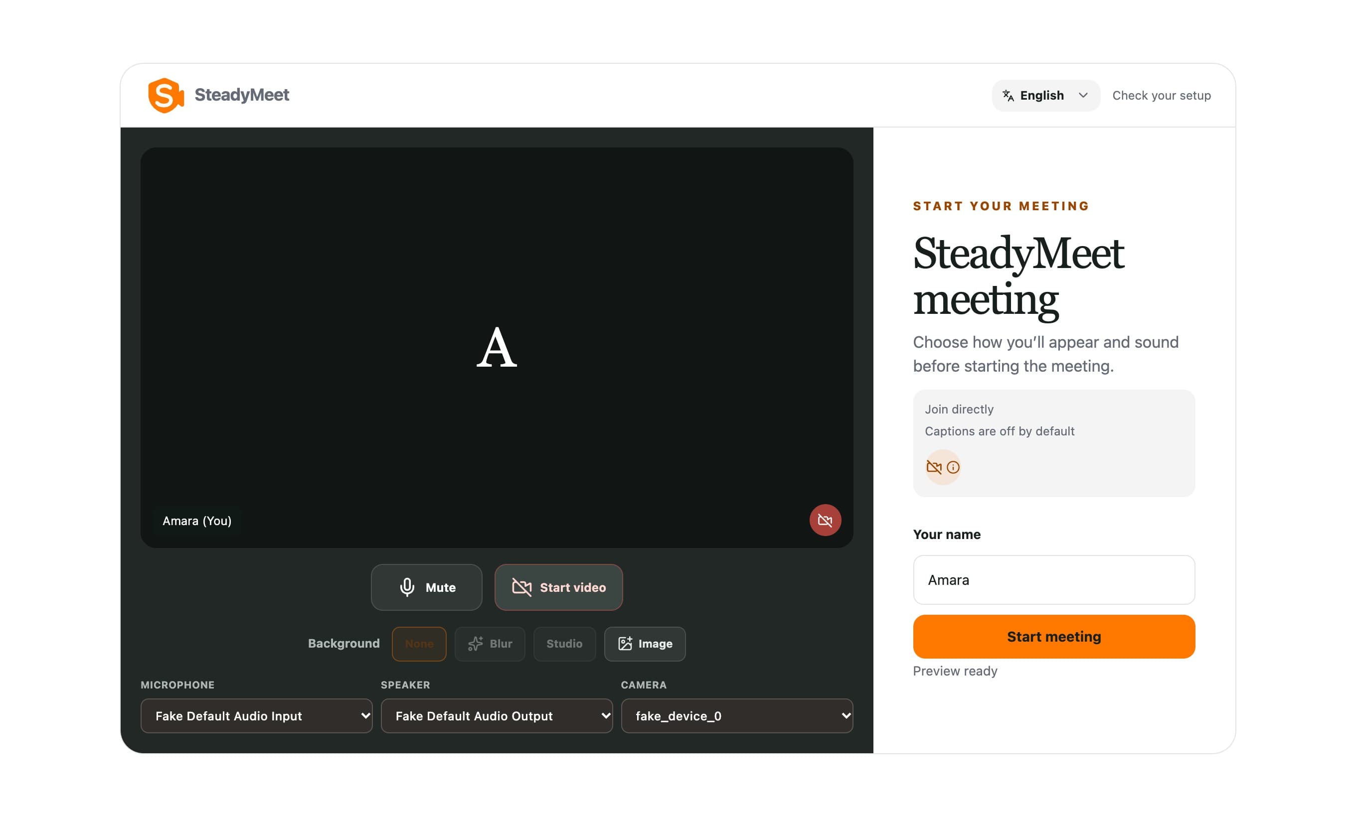Click the translate icon beside English
This screenshot has height=817, width=1356.
(1008, 96)
